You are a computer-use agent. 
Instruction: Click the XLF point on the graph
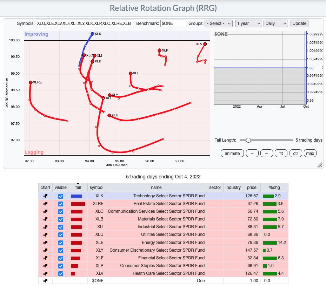(x=131, y=73)
